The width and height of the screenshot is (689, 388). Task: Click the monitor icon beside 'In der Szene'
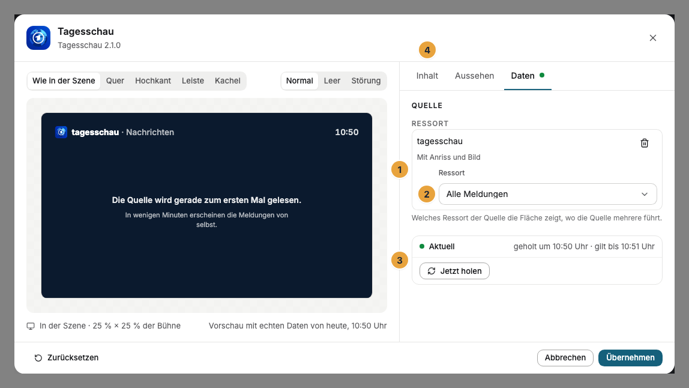click(31, 326)
